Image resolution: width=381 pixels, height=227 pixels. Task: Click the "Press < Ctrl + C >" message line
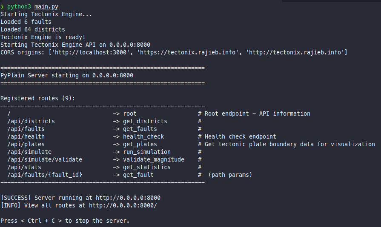tap(65, 221)
